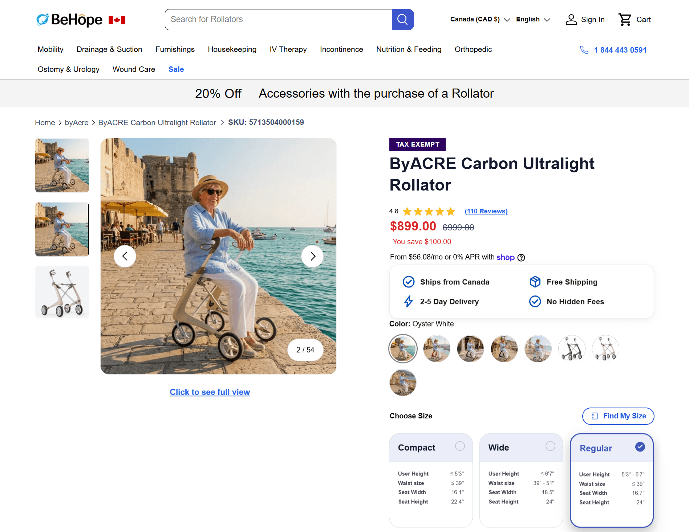Select the white rollator product-only color swatch
Image resolution: width=689 pixels, height=532 pixels.
pos(605,348)
